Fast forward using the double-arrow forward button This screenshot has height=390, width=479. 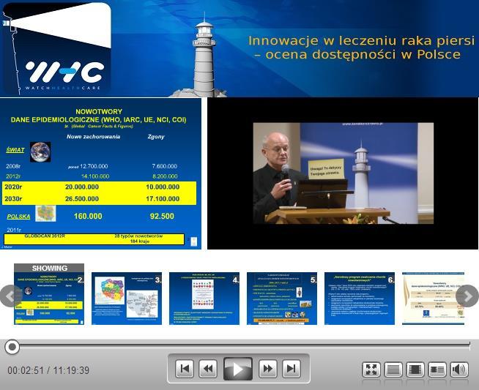tap(268, 369)
